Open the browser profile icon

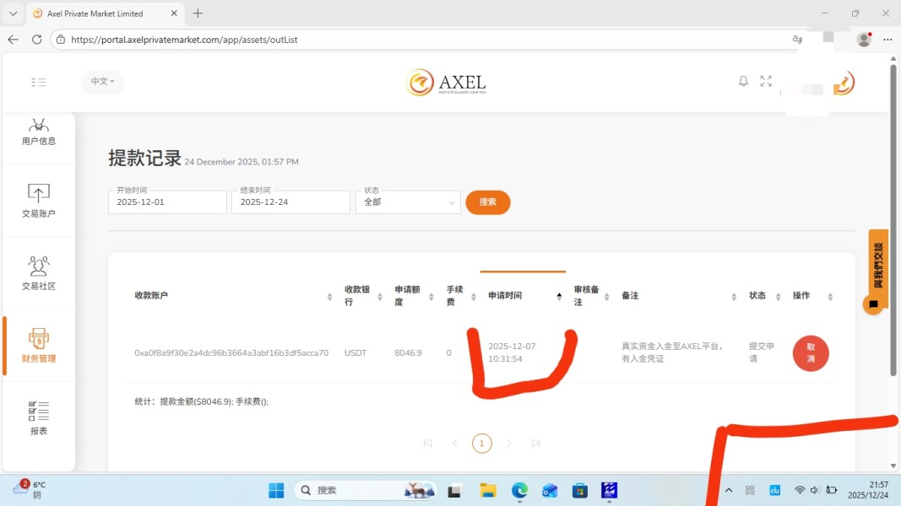[864, 39]
